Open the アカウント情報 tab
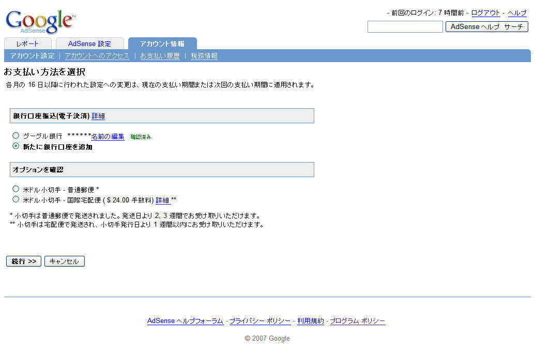Image resolution: width=535 pixels, height=349 pixels. tap(162, 43)
